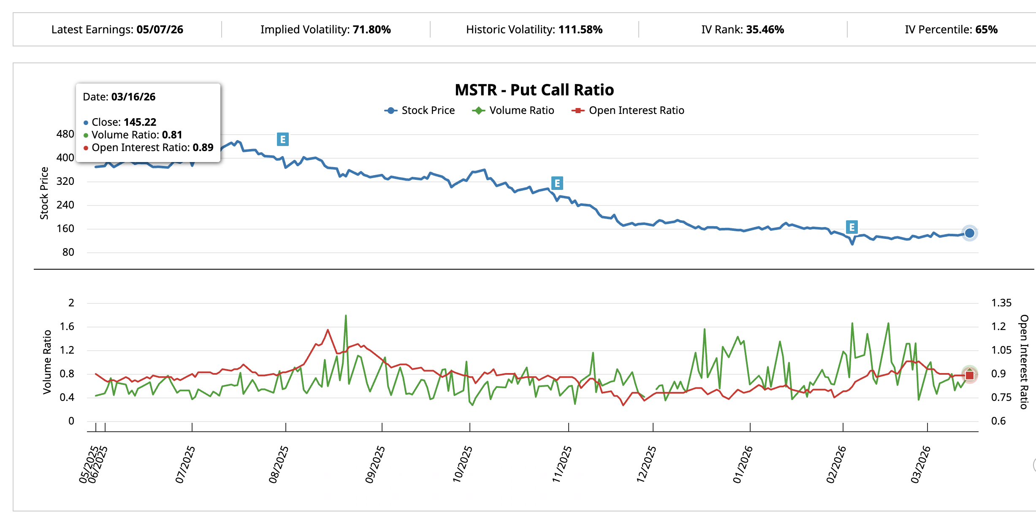Click the tooltip showing Date 03/16/26

point(148,122)
